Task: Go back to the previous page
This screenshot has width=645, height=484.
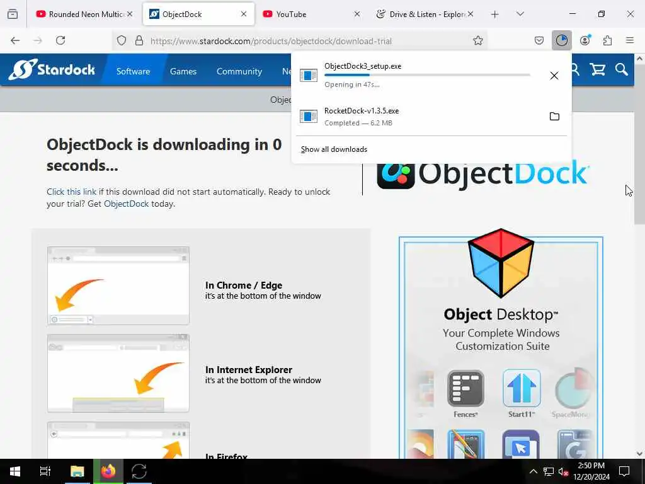Action: (15, 40)
